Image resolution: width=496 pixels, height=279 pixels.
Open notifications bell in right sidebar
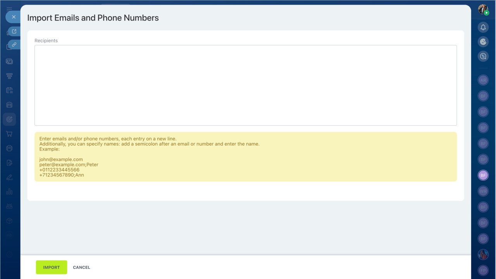(483, 27)
